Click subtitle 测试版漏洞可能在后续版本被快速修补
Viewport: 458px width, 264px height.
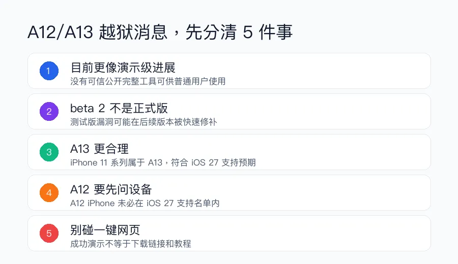coord(144,122)
